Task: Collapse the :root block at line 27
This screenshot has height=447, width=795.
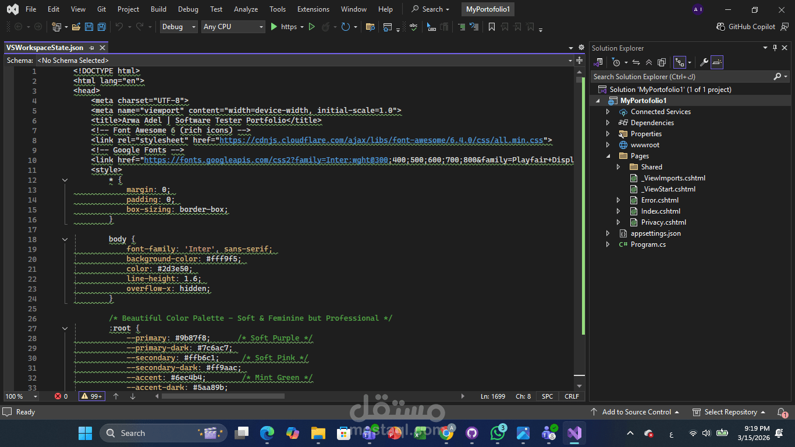Action: [x=65, y=328]
